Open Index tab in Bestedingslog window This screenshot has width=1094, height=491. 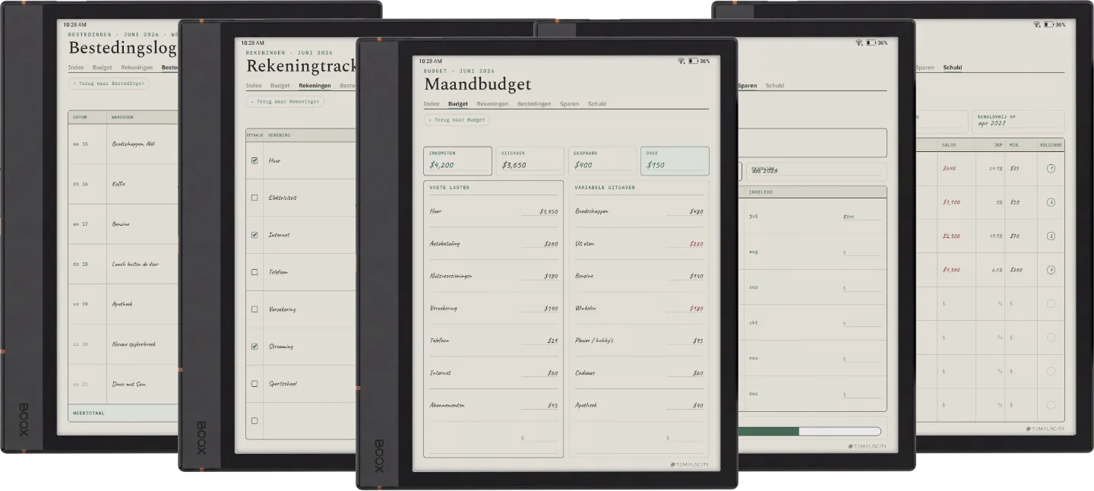point(76,67)
